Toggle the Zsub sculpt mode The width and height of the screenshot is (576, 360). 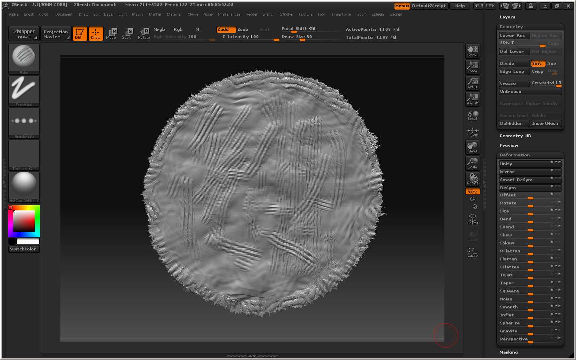click(x=243, y=30)
